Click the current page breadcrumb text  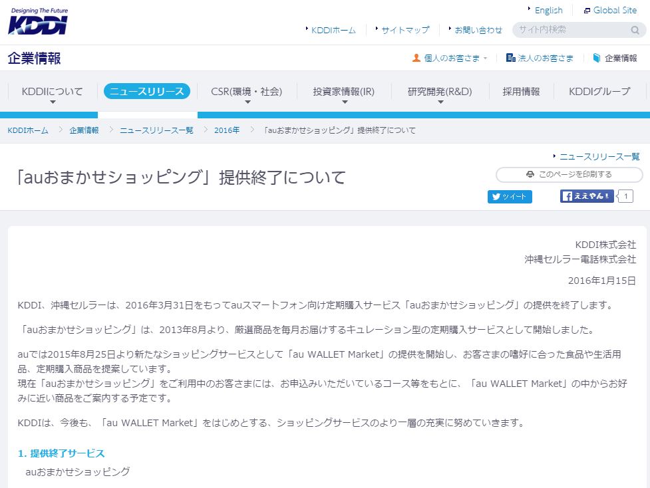coord(339,130)
